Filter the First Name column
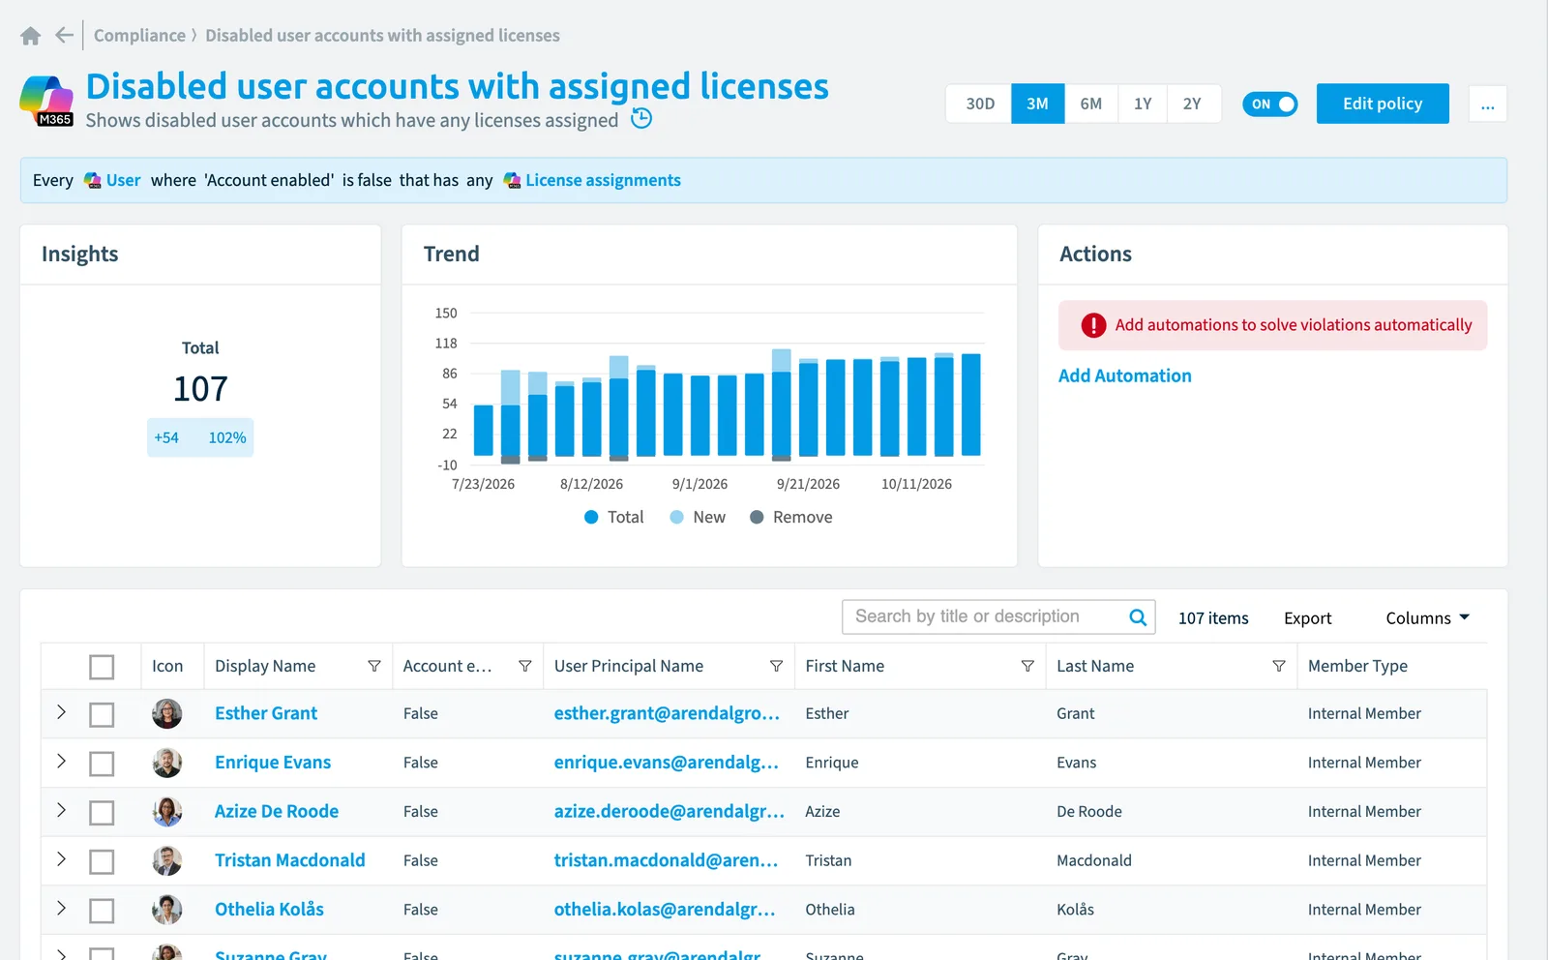 click(1027, 666)
